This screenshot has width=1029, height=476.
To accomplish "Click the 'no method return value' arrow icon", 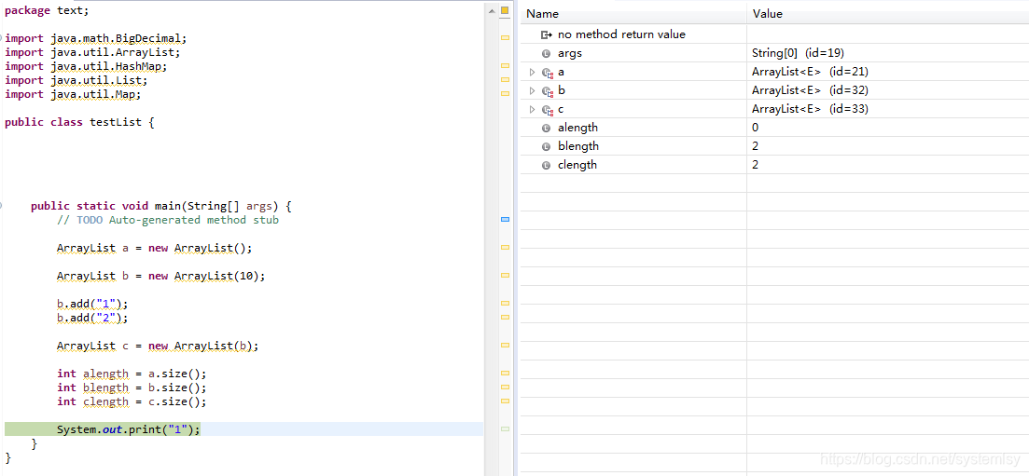I will (546, 34).
